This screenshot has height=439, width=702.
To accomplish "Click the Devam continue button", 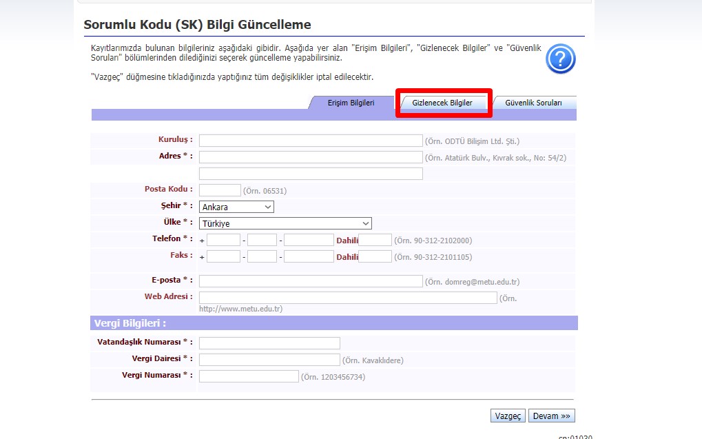I will pyautogui.click(x=552, y=416).
